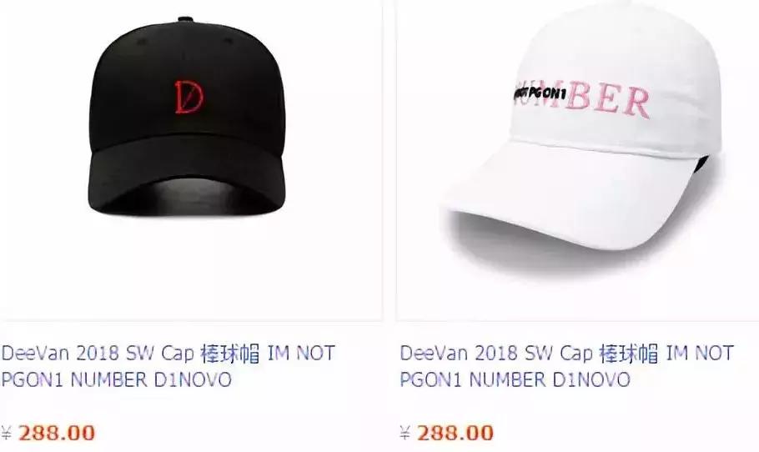Screen dimensions: 759x452
Task: Click the yen symbol beside left price
Action: (x=6, y=432)
